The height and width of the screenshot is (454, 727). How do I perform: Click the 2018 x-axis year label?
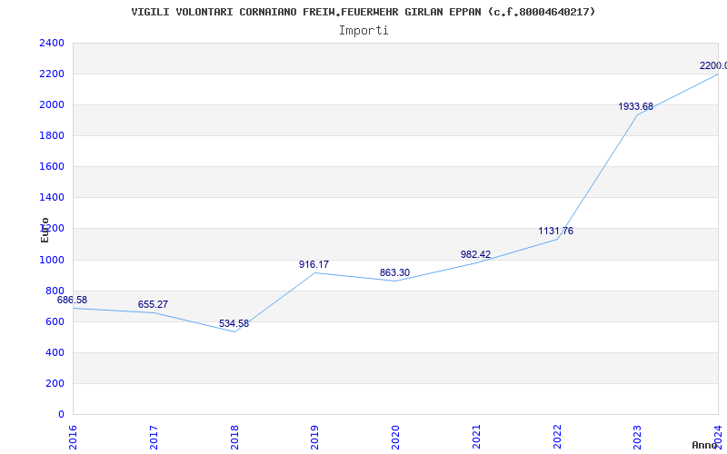[x=234, y=437]
